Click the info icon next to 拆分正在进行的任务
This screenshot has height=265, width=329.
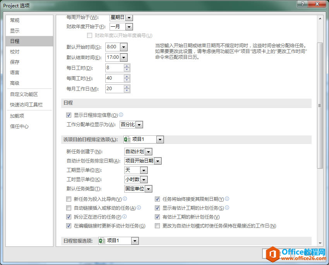coord(124,217)
